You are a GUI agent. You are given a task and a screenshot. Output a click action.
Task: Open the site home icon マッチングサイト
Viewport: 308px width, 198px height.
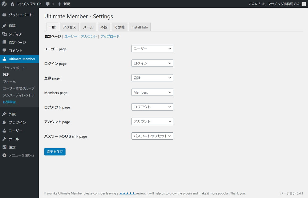[13, 4]
